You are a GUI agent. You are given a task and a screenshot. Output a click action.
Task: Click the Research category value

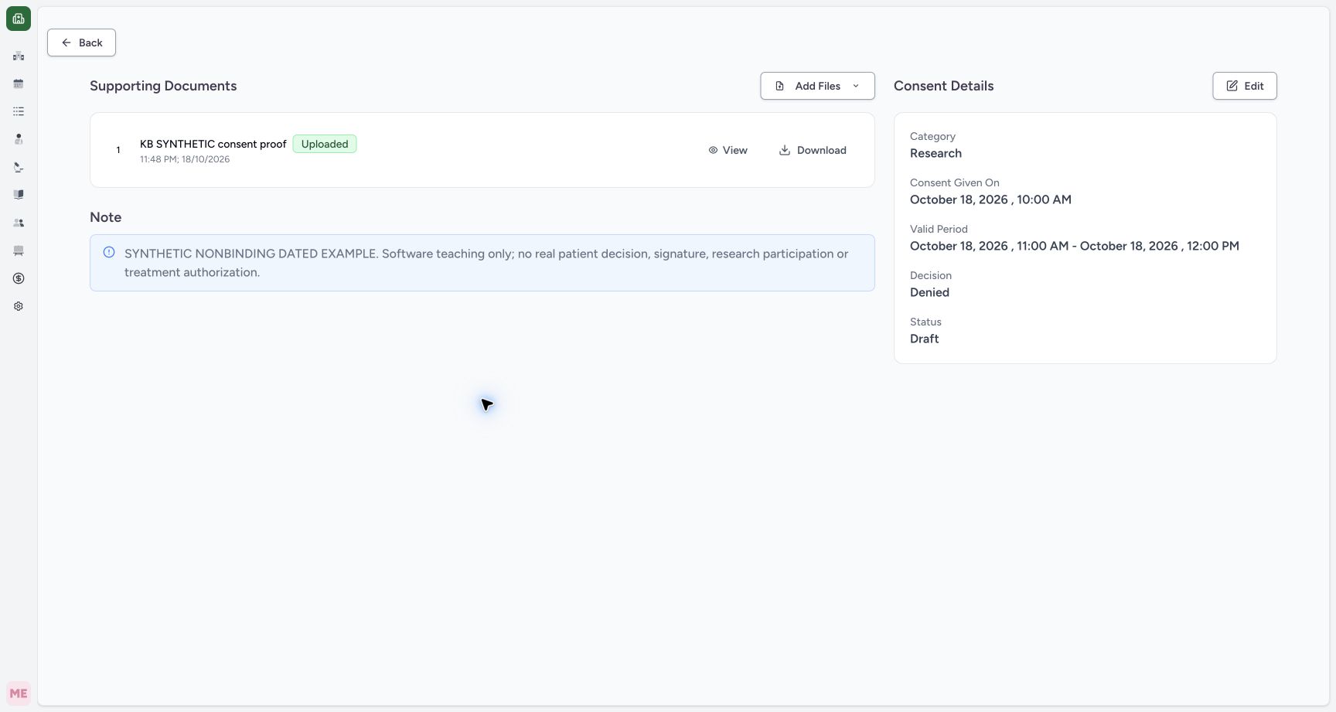tap(936, 153)
